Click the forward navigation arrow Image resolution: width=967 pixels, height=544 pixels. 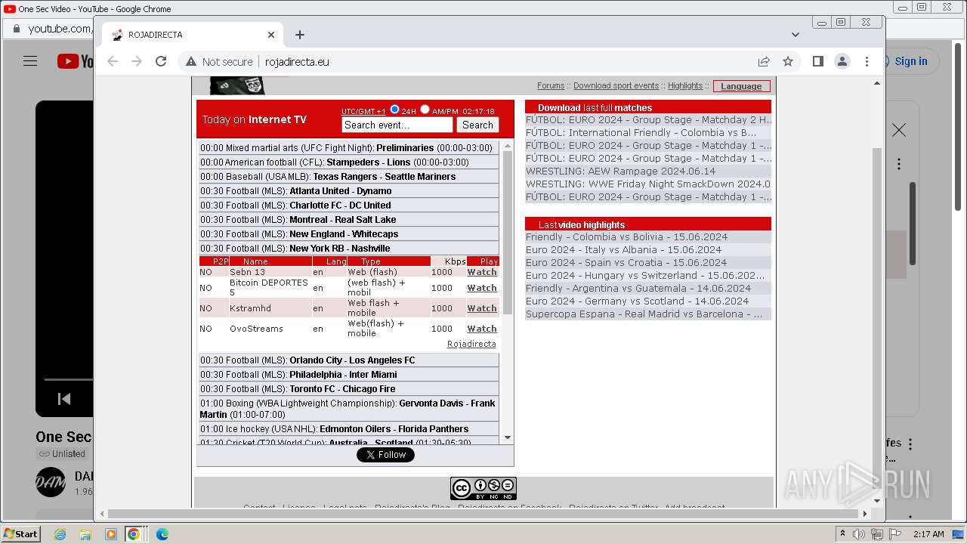(x=137, y=62)
